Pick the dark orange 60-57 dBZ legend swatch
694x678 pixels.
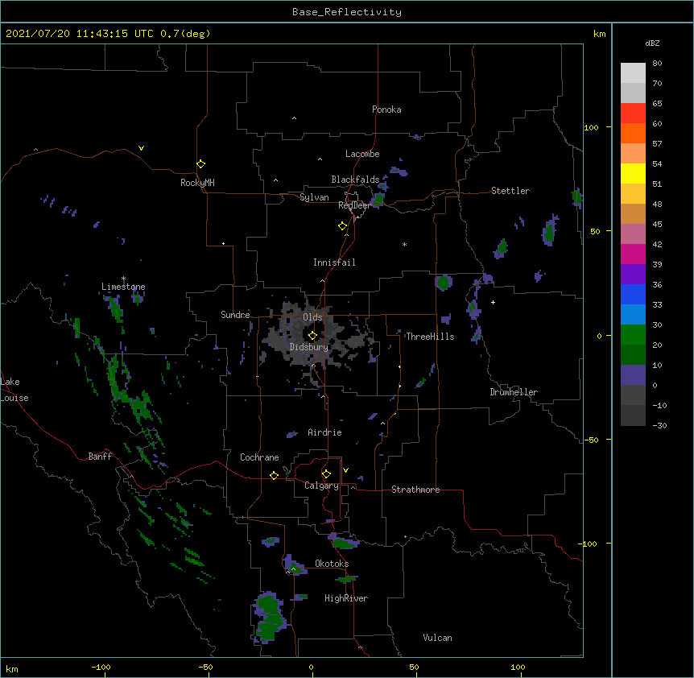pos(633,133)
